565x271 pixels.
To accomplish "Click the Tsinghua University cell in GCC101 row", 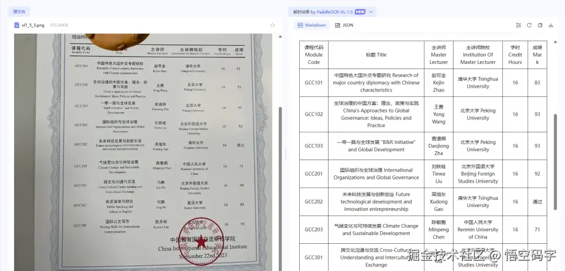I will point(478,83).
